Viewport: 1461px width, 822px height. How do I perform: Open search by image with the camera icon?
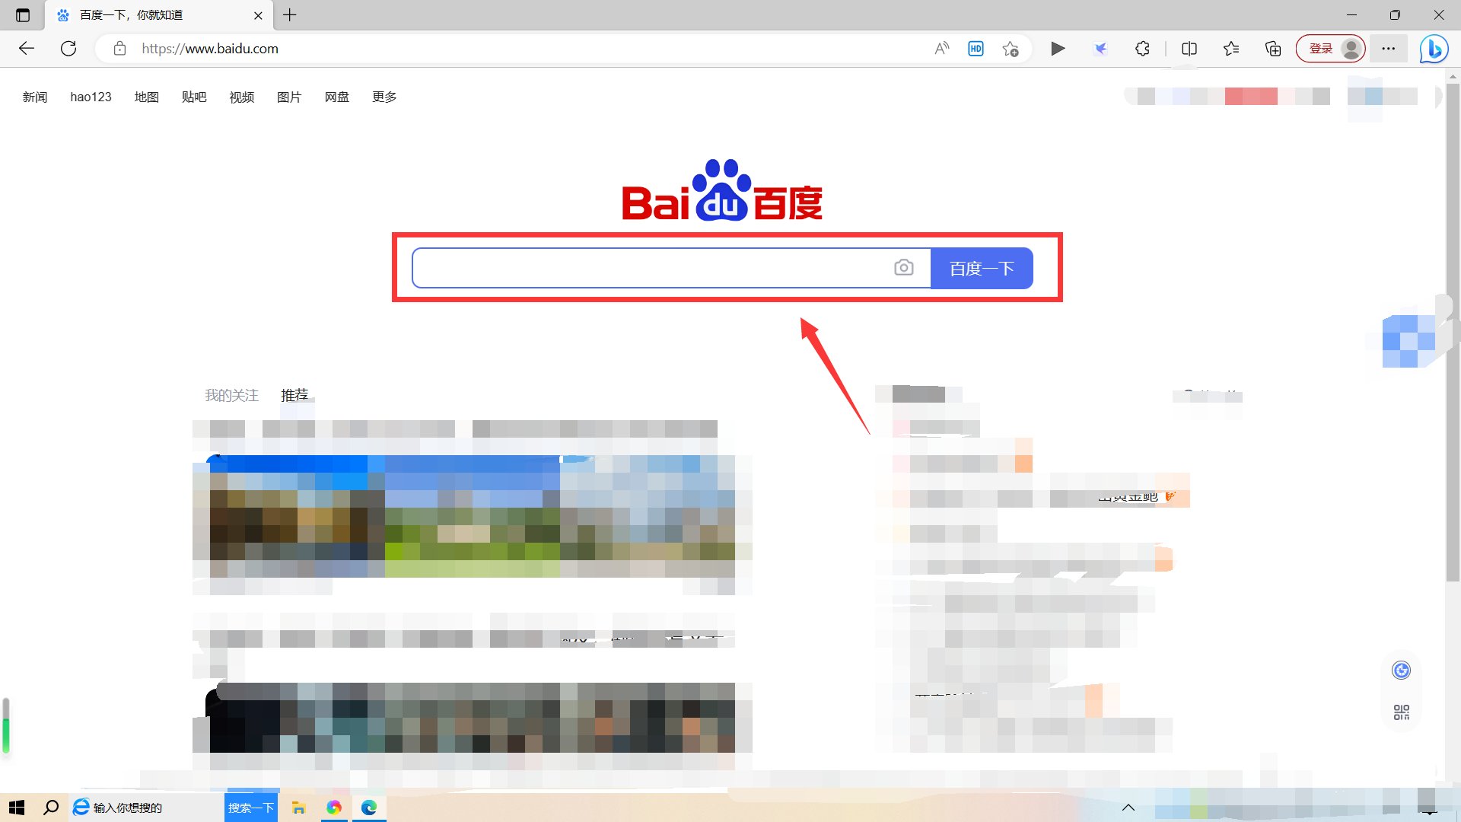pyautogui.click(x=904, y=268)
